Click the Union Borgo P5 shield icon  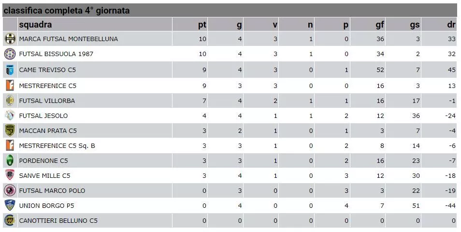point(10,205)
